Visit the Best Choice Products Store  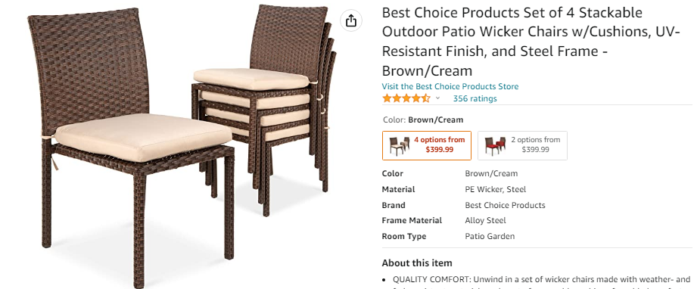[450, 86]
